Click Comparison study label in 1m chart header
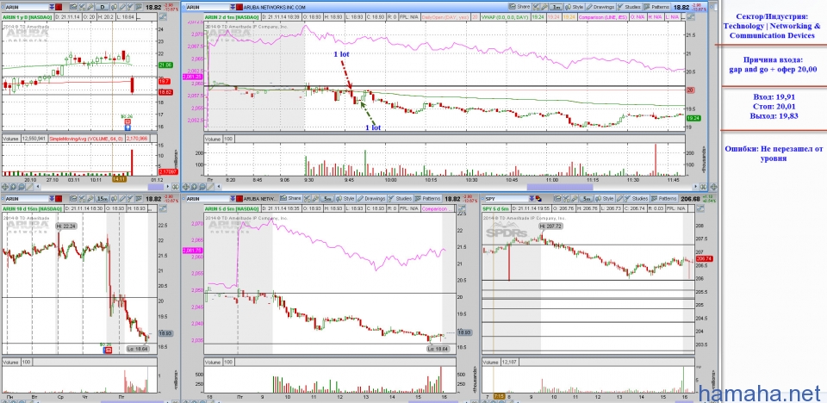The image size is (827, 403). pos(603,17)
